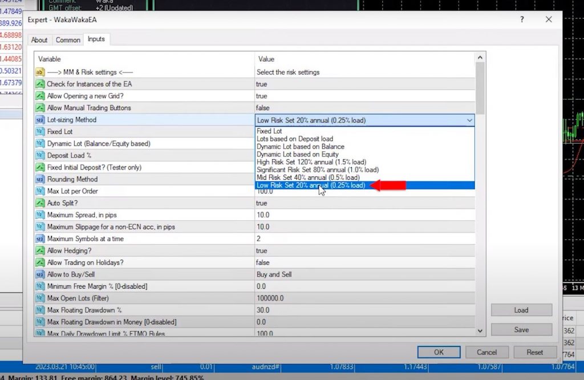584x380 pixels.
Task: Click the icon beside Fixed Lot variable
Action: click(40, 132)
